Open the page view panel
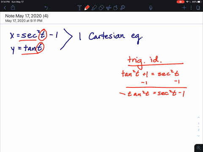The image size is (203, 152). pyautogui.click(x=198, y=8)
